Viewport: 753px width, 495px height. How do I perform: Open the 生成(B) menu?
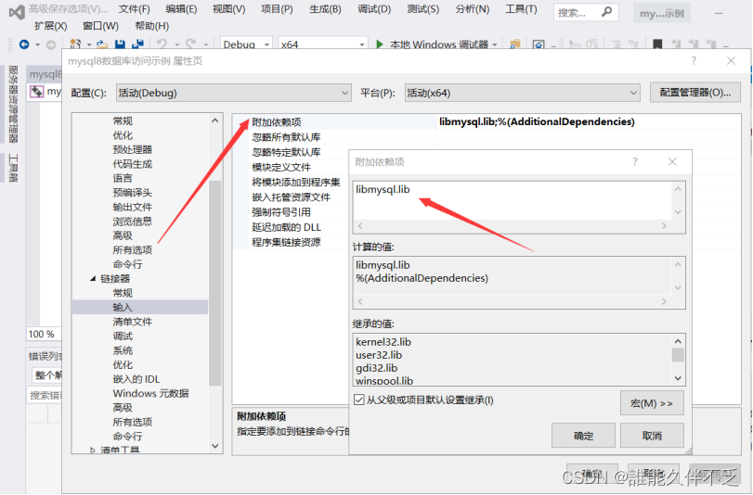click(325, 9)
